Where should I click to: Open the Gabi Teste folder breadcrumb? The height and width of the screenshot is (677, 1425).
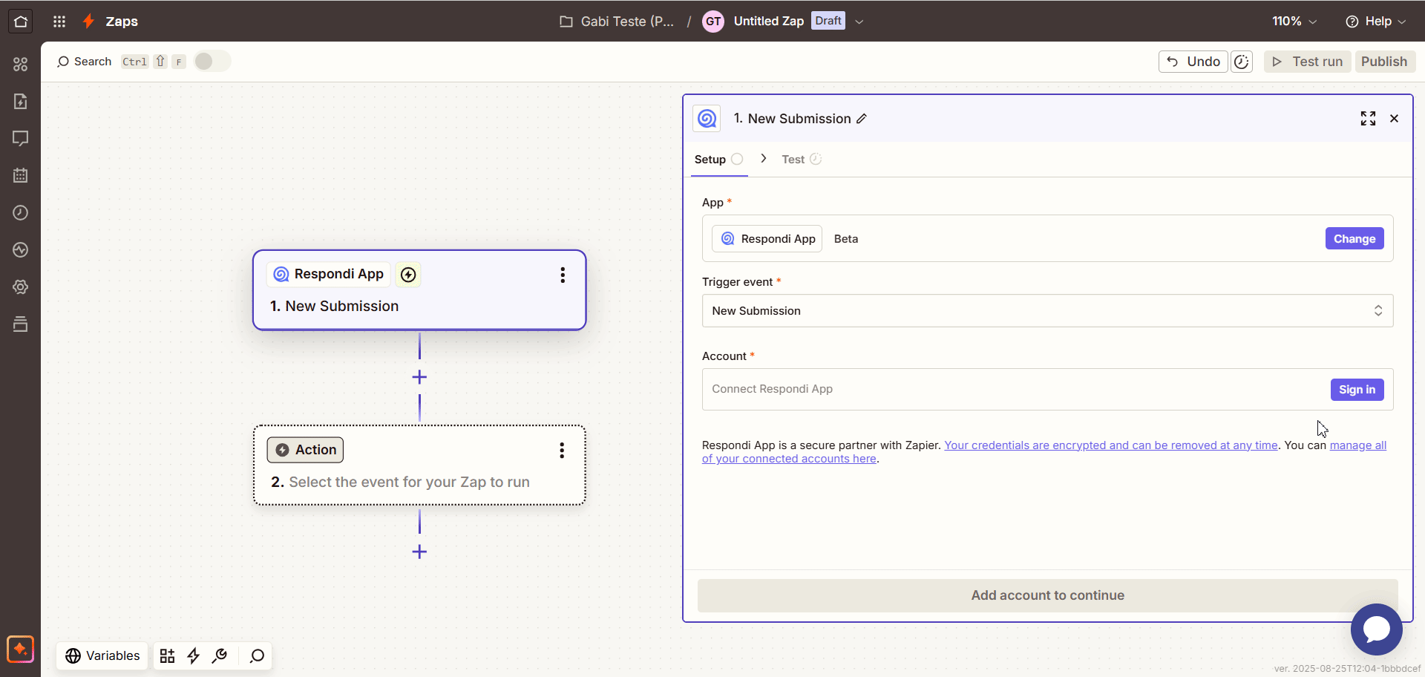[617, 22]
